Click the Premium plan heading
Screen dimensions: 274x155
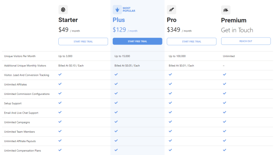click(x=234, y=20)
